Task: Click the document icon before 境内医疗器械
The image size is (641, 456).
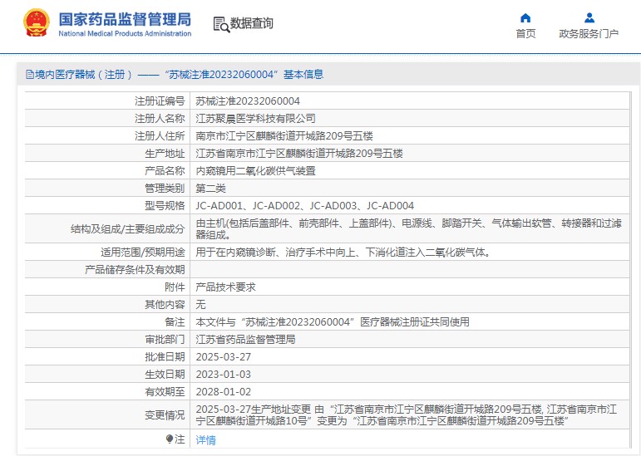Action: [29, 75]
